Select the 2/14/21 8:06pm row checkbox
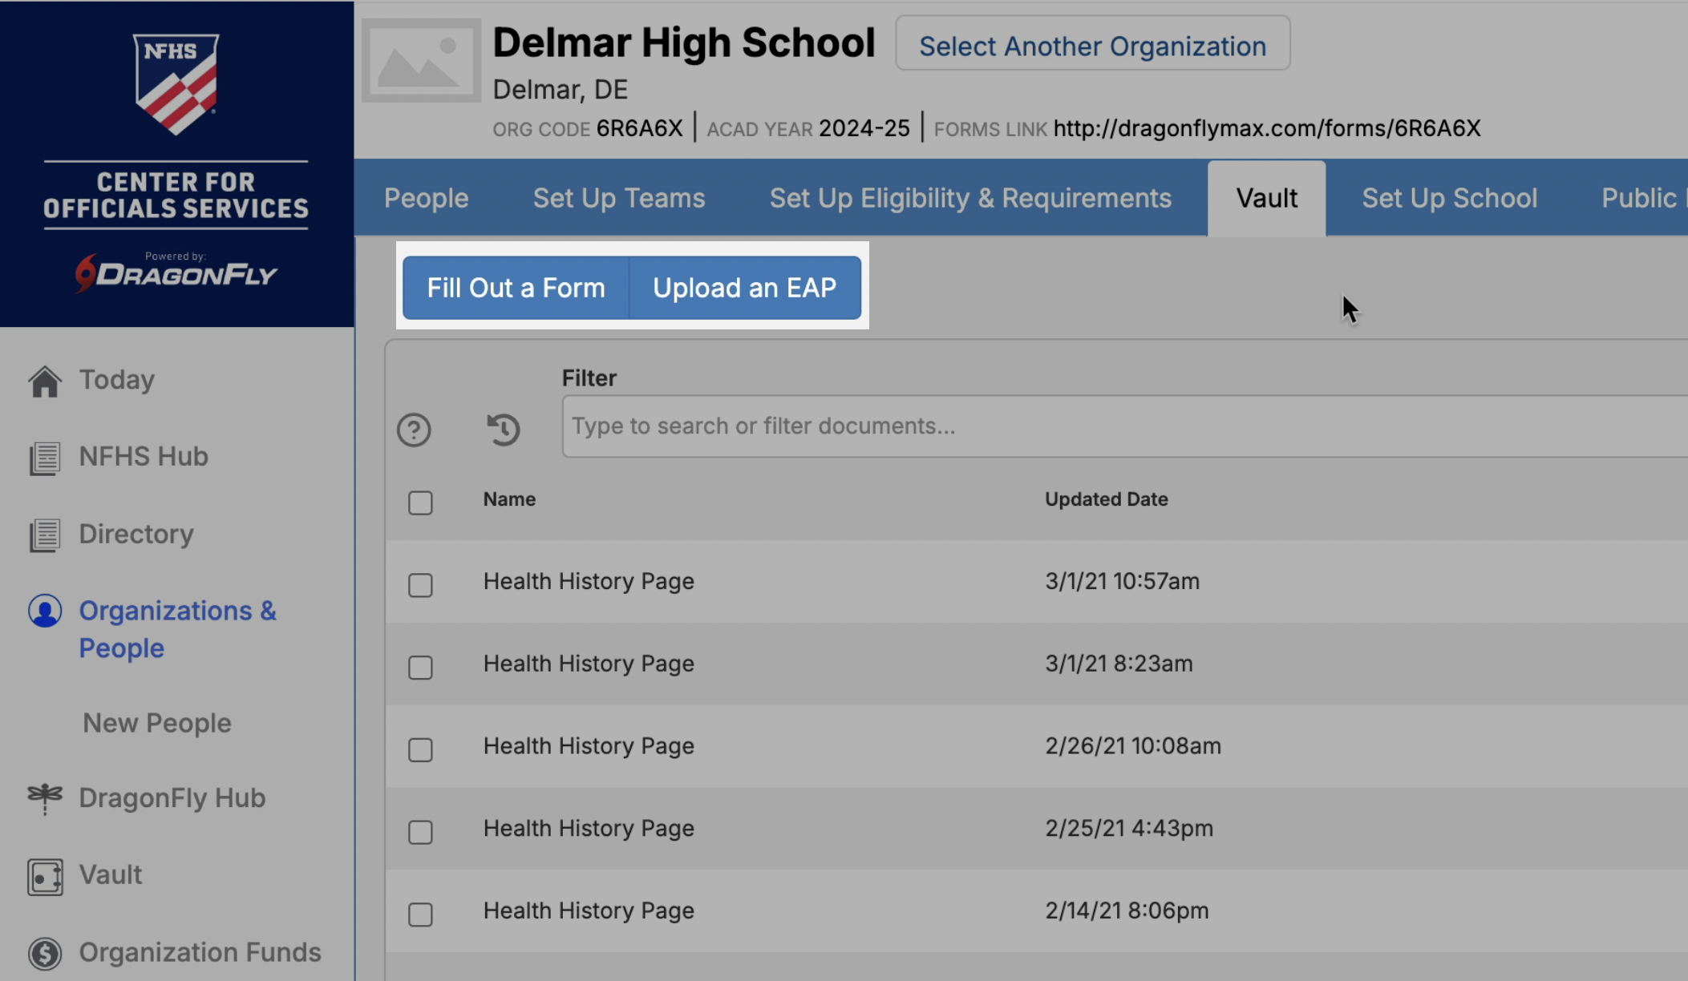This screenshot has height=981, width=1688. coord(420,914)
